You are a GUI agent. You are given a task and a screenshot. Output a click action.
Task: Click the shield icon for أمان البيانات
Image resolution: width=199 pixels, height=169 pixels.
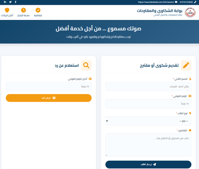(x=7, y=10)
